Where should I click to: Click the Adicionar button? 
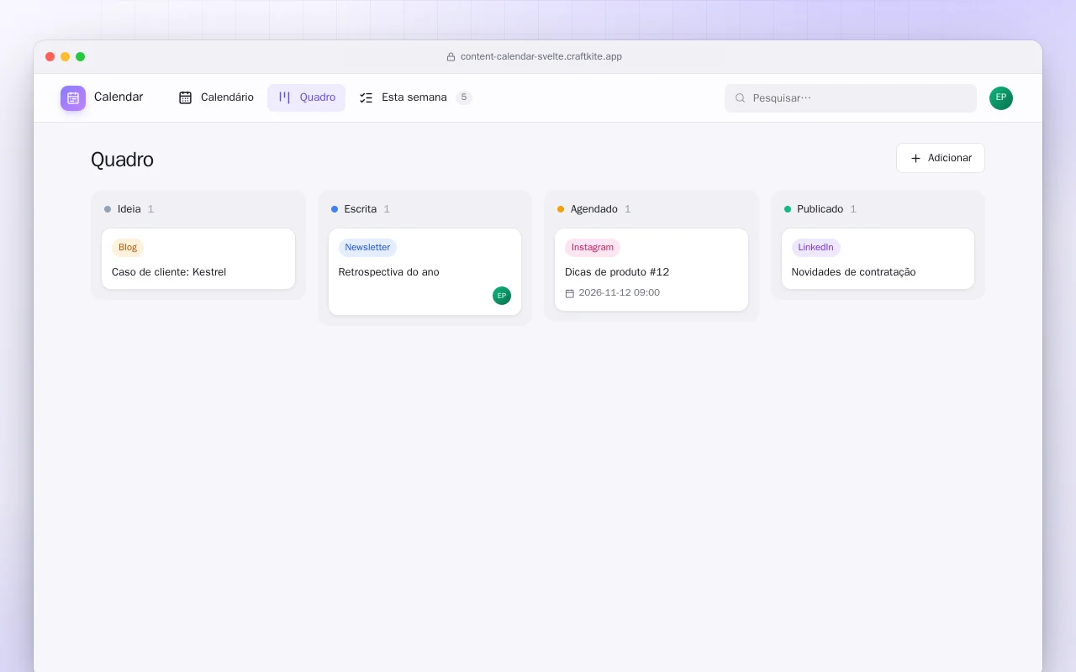(941, 158)
